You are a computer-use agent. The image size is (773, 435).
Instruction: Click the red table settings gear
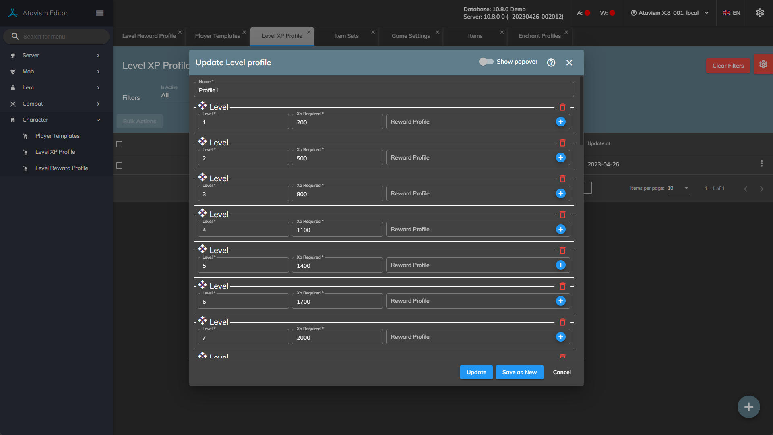[763, 64]
